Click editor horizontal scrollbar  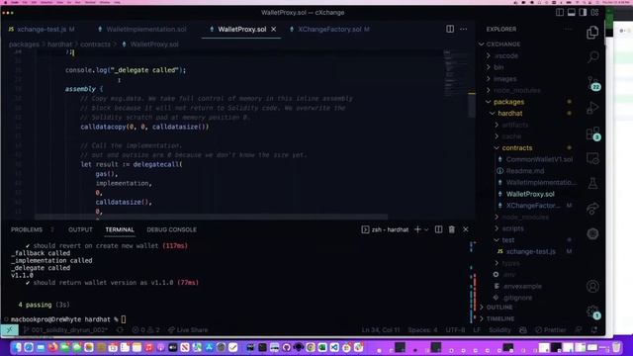click(x=211, y=217)
